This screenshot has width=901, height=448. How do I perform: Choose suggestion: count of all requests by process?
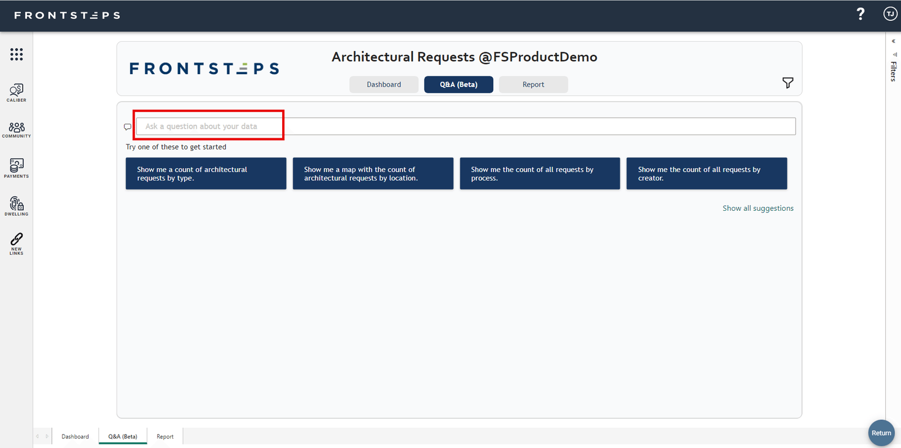pyautogui.click(x=540, y=174)
